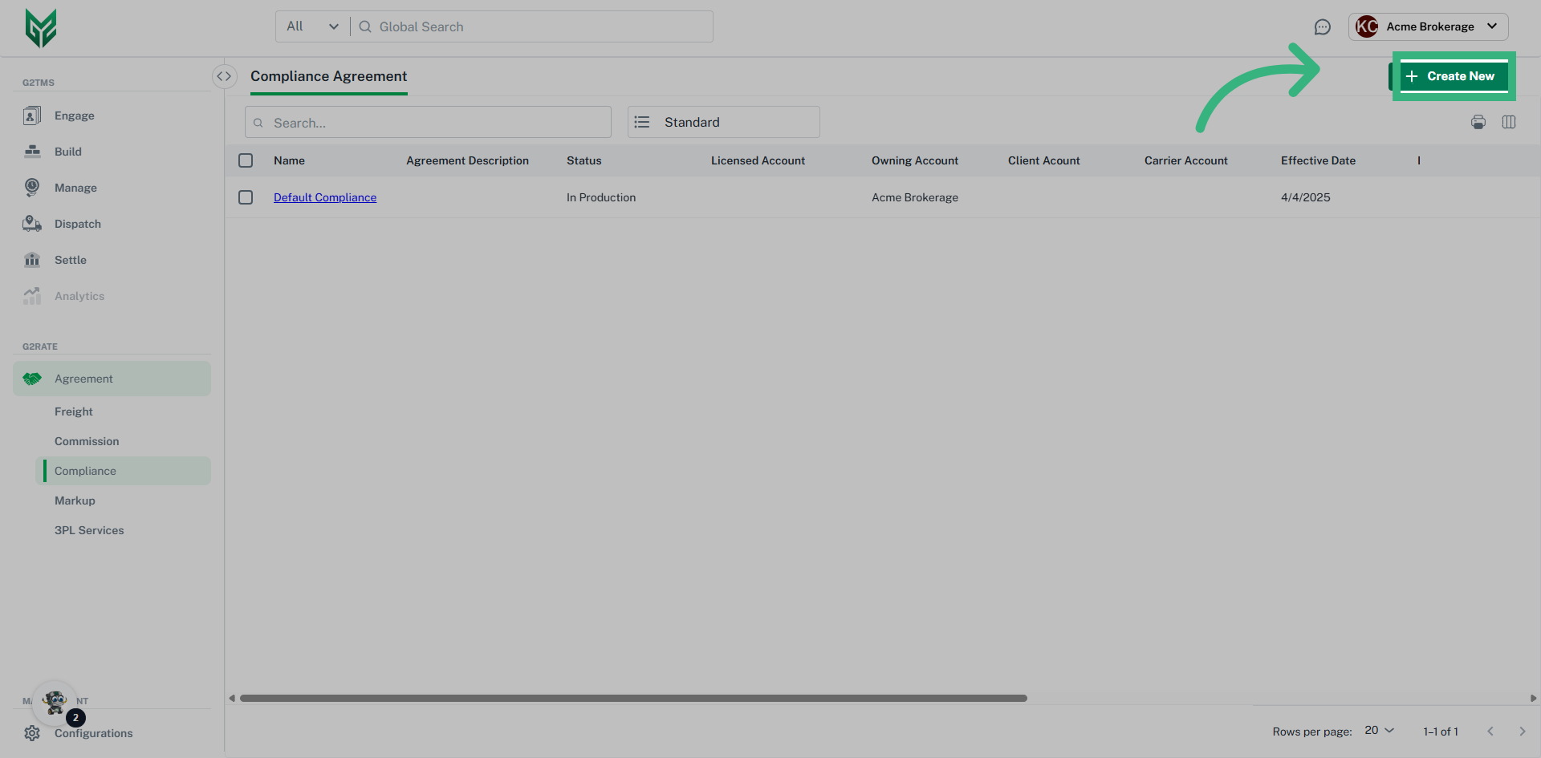The image size is (1541, 758).
Task: Open the Standard view selector
Action: click(x=723, y=122)
